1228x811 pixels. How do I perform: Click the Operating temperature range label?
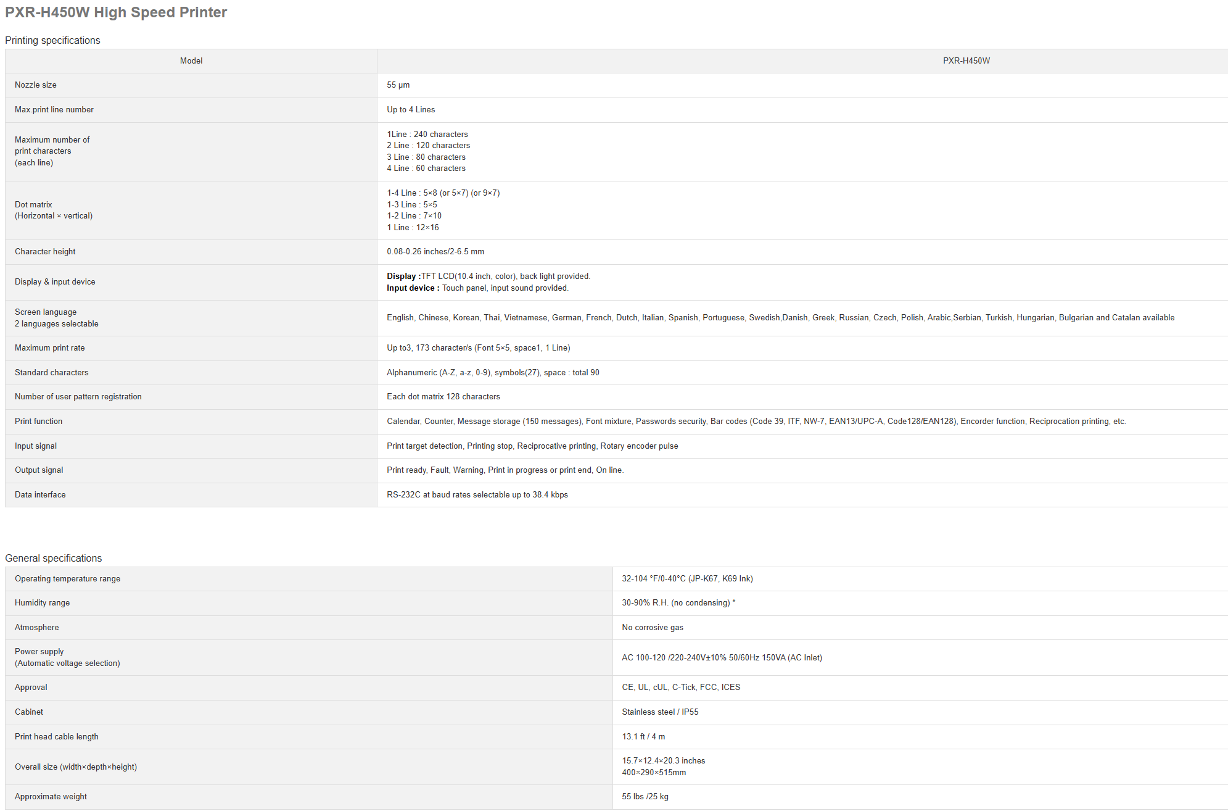[67, 579]
